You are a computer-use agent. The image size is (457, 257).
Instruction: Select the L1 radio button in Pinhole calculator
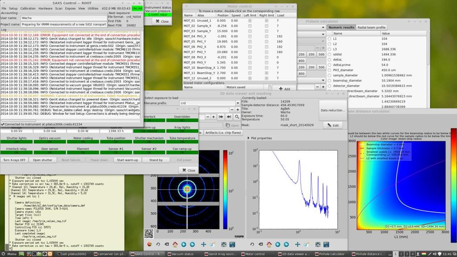click(329, 39)
